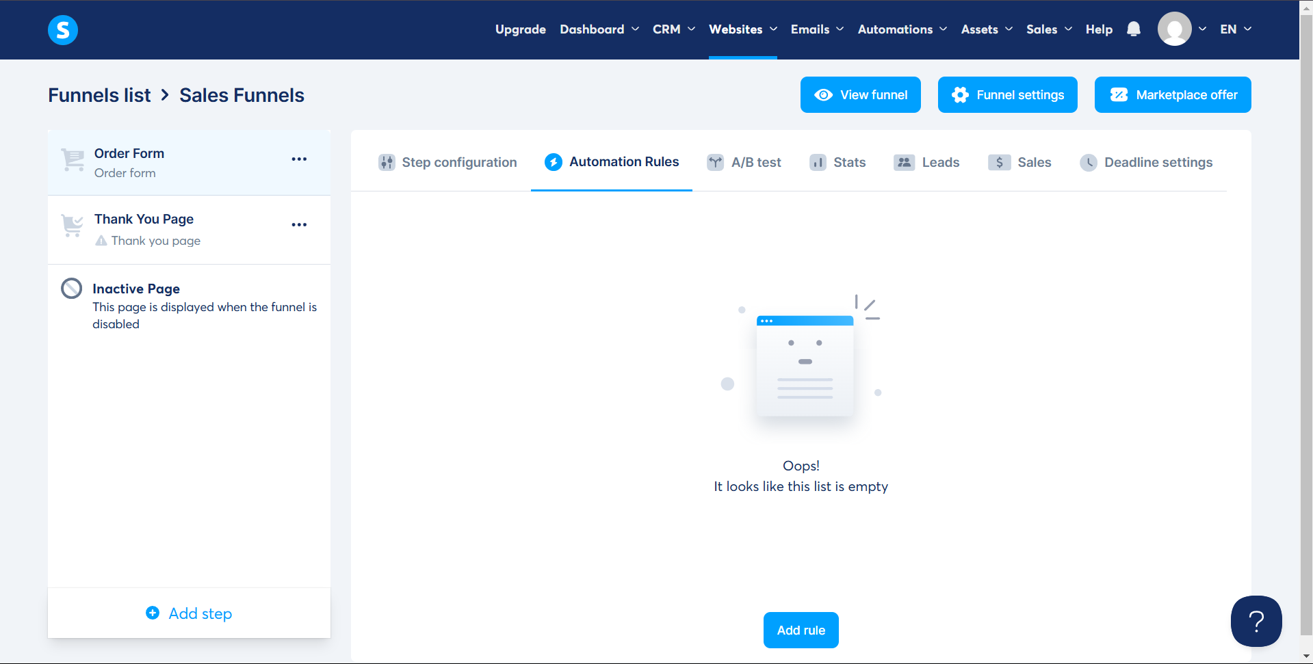Screen dimensions: 1313x664
Task: Click the Systeme.io logo icon
Action: pos(63,29)
